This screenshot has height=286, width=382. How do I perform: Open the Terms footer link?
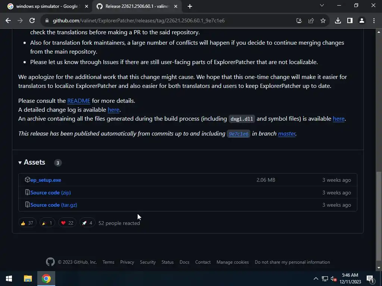(x=109, y=262)
